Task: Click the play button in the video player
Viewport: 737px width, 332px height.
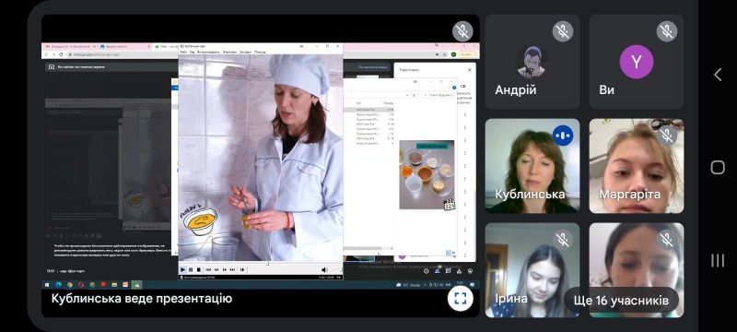Action: click(x=183, y=269)
